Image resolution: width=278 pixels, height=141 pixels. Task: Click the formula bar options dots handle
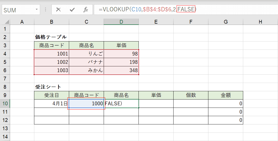pos(46,10)
